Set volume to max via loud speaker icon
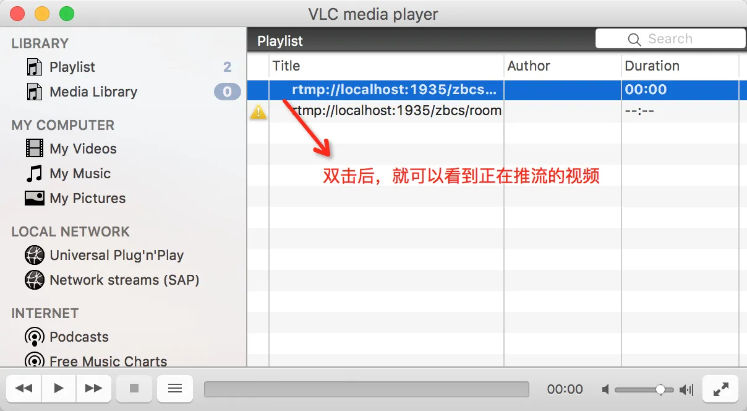The image size is (747, 411). [x=686, y=389]
